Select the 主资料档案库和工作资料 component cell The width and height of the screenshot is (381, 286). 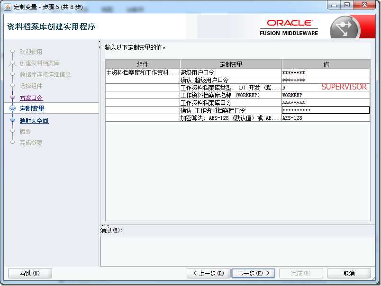point(143,72)
